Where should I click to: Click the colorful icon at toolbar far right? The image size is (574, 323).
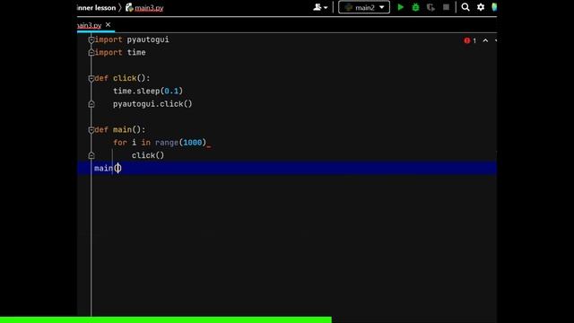coord(494,7)
